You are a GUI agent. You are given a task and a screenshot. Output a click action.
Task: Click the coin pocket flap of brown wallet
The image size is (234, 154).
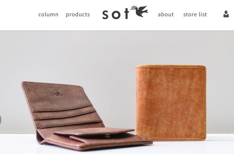94,132
